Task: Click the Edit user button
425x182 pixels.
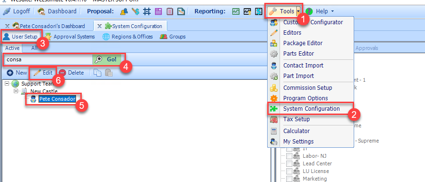Action: coord(43,73)
